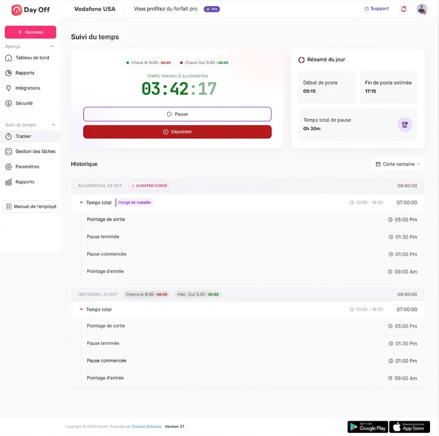Click the clock icon beside today's 10:00 - 16:00
The image size is (439, 436).
click(352, 203)
